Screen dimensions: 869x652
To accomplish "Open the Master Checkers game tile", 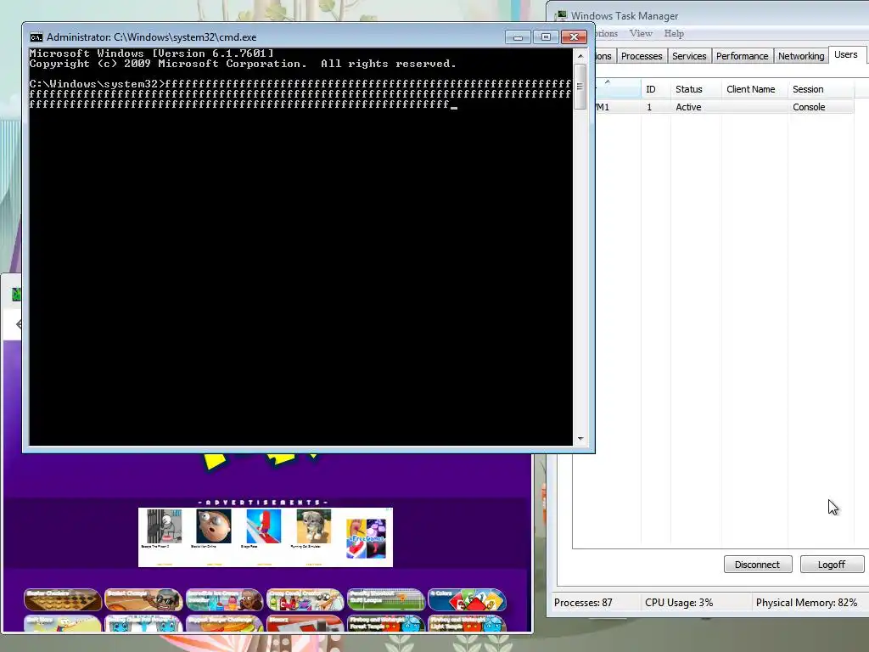I will [x=63, y=599].
